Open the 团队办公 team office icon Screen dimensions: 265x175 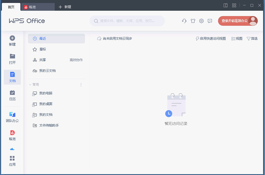pos(12,114)
